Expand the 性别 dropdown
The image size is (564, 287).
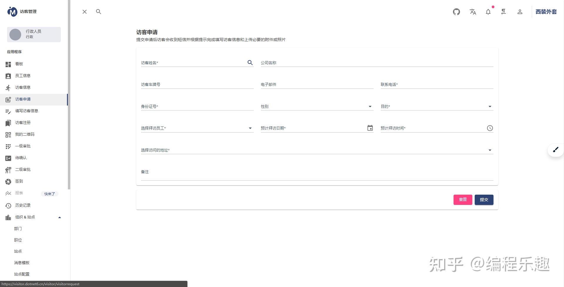coord(317,106)
